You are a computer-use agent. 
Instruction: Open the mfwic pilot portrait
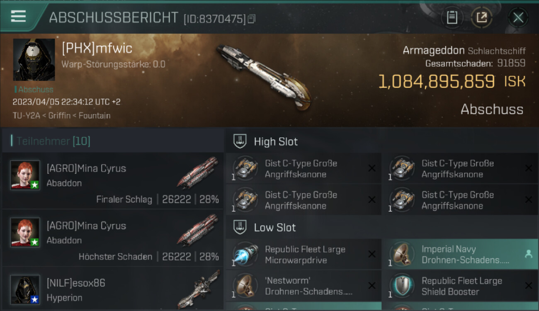[x=34, y=60]
